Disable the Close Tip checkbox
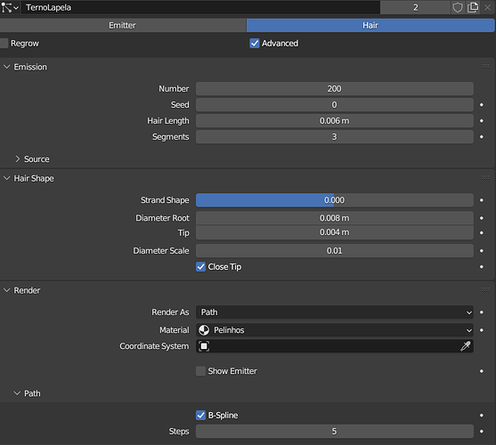 (200, 267)
